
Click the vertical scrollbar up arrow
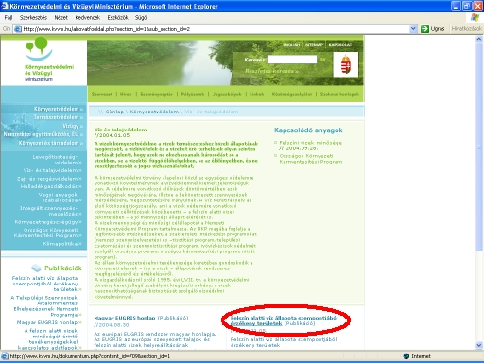pos(479,40)
